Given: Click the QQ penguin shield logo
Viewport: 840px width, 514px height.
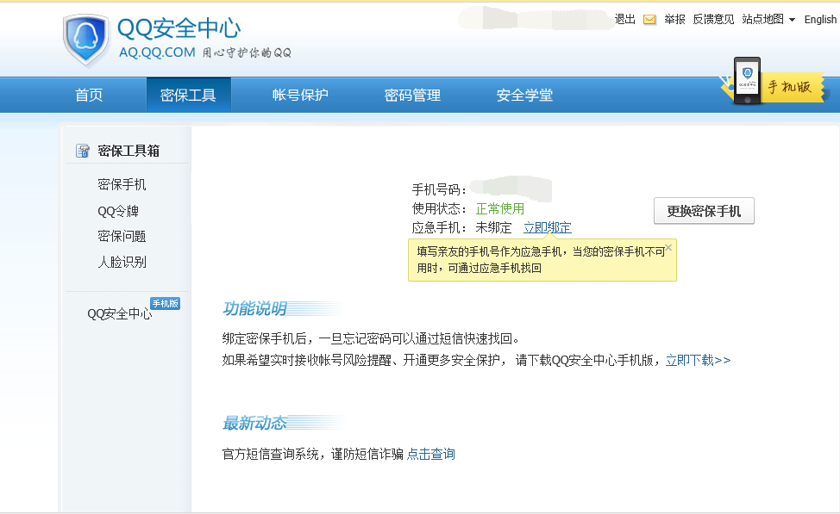Looking at the screenshot, I should pos(85,40).
